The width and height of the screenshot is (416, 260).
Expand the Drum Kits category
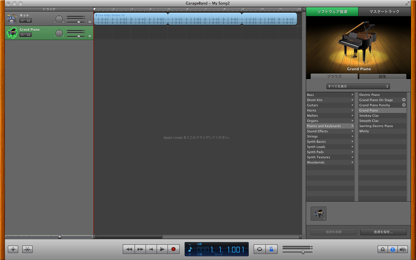pyautogui.click(x=330, y=100)
